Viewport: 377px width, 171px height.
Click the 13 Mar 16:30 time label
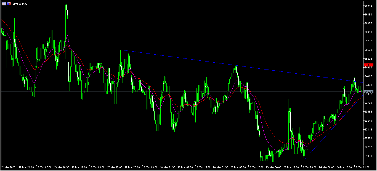pos(62,167)
